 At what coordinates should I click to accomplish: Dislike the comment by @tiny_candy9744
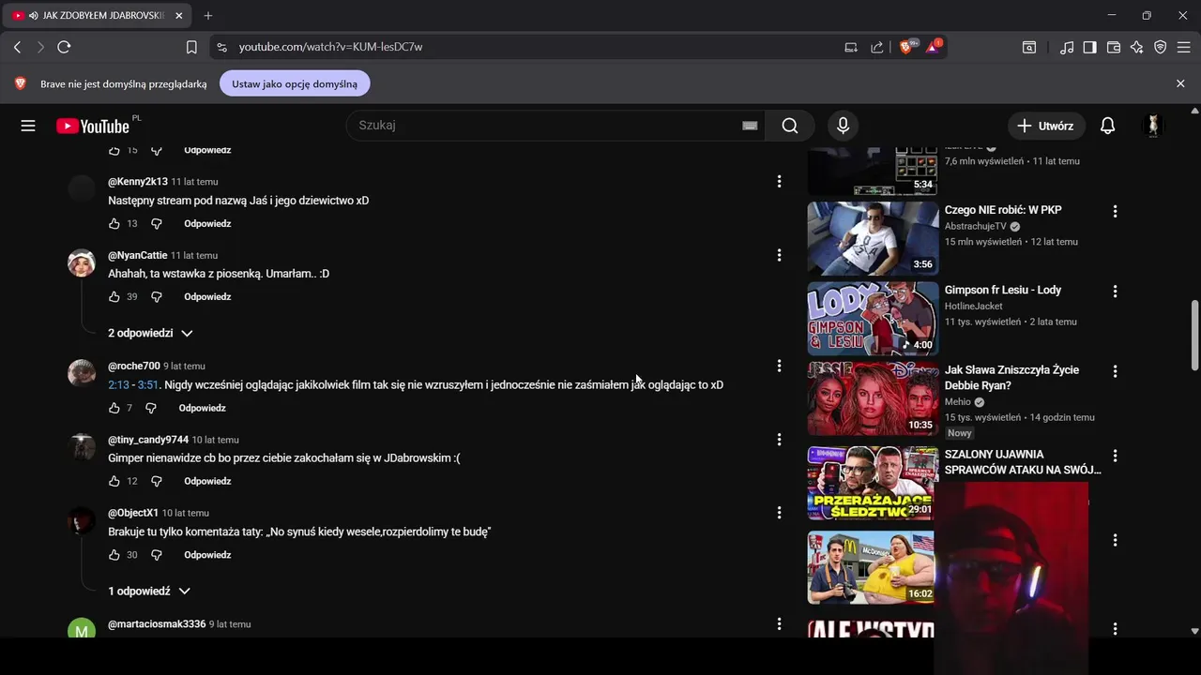pyautogui.click(x=157, y=481)
